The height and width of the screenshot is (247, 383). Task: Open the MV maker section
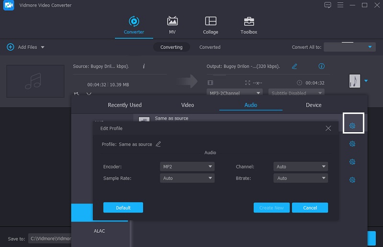(172, 22)
